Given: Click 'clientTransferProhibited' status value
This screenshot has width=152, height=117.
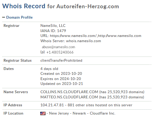Looking at the screenshot, I should pyautogui.click(x=61, y=60).
